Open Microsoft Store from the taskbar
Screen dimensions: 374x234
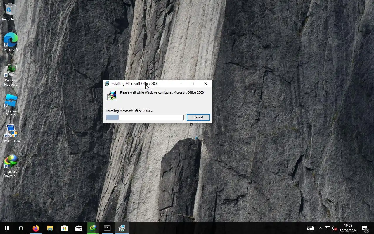pyautogui.click(x=64, y=228)
